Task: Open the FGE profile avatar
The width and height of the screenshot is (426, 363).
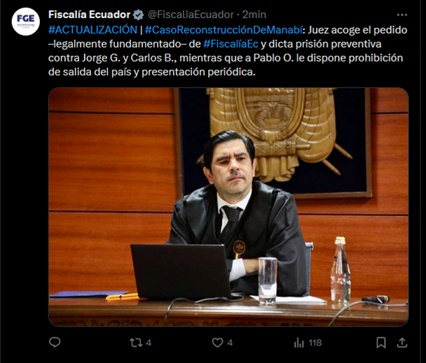Action: pos(26,22)
